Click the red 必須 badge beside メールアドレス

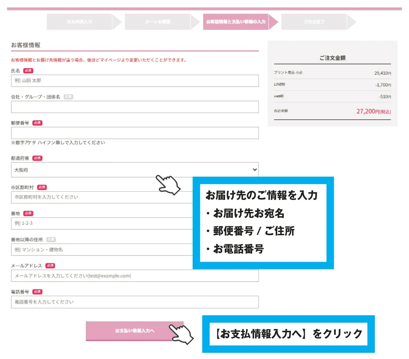tap(50, 266)
